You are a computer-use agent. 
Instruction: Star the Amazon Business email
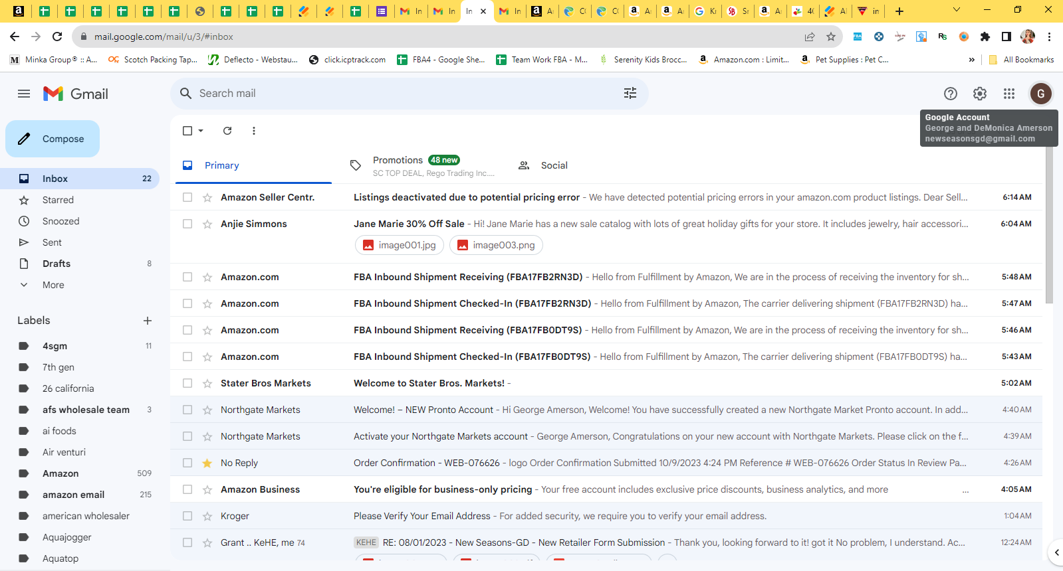click(207, 489)
